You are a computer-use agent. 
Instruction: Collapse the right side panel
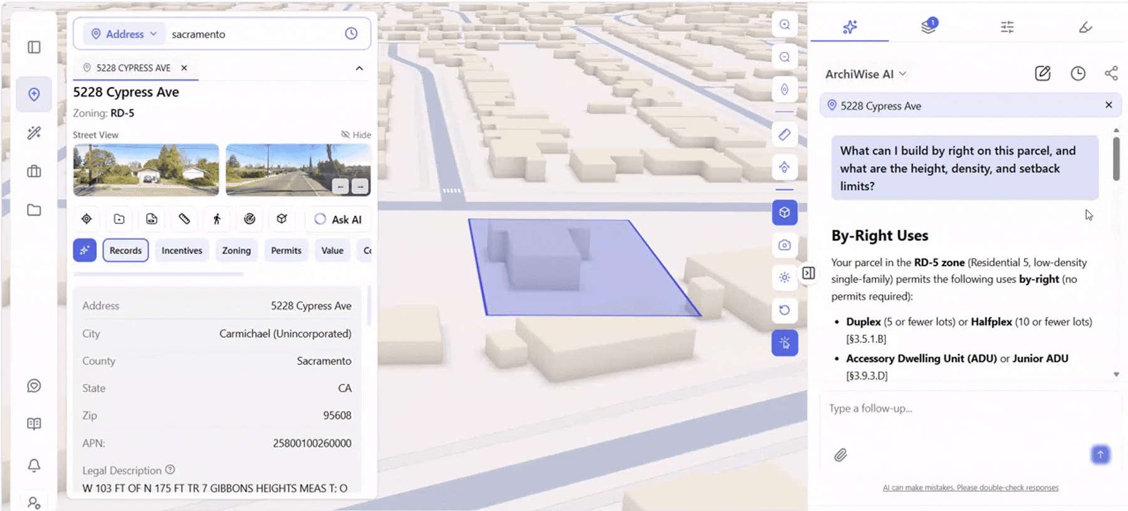point(808,273)
